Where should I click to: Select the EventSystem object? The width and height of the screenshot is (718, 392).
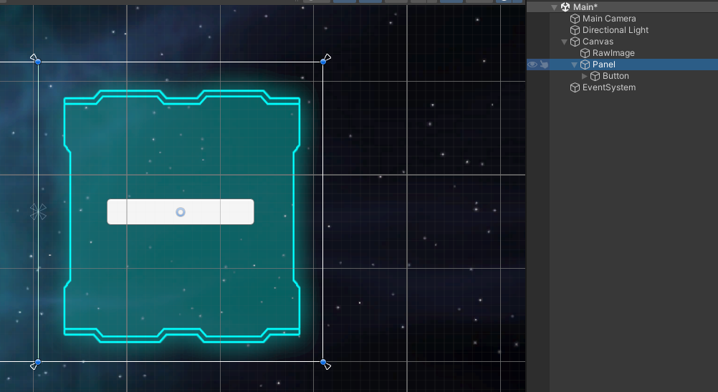pos(608,87)
